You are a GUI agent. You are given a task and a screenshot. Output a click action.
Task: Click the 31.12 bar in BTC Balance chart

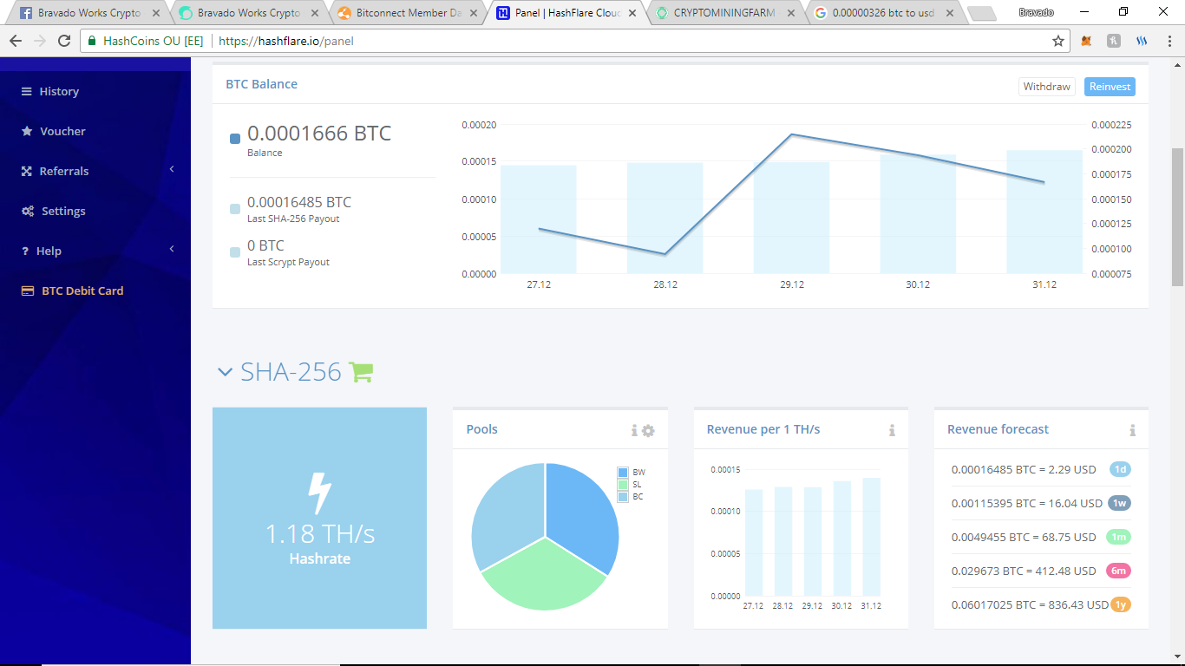click(1044, 212)
